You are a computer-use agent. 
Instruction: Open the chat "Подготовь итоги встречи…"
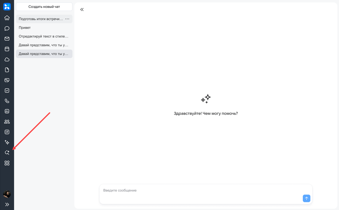(x=44, y=19)
